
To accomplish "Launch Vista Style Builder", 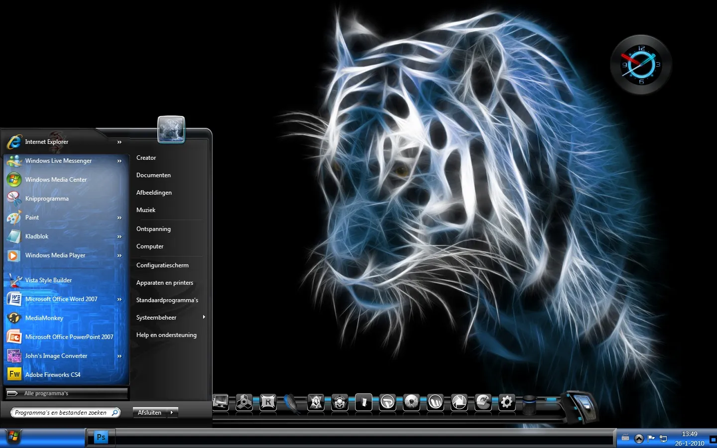I will point(65,280).
